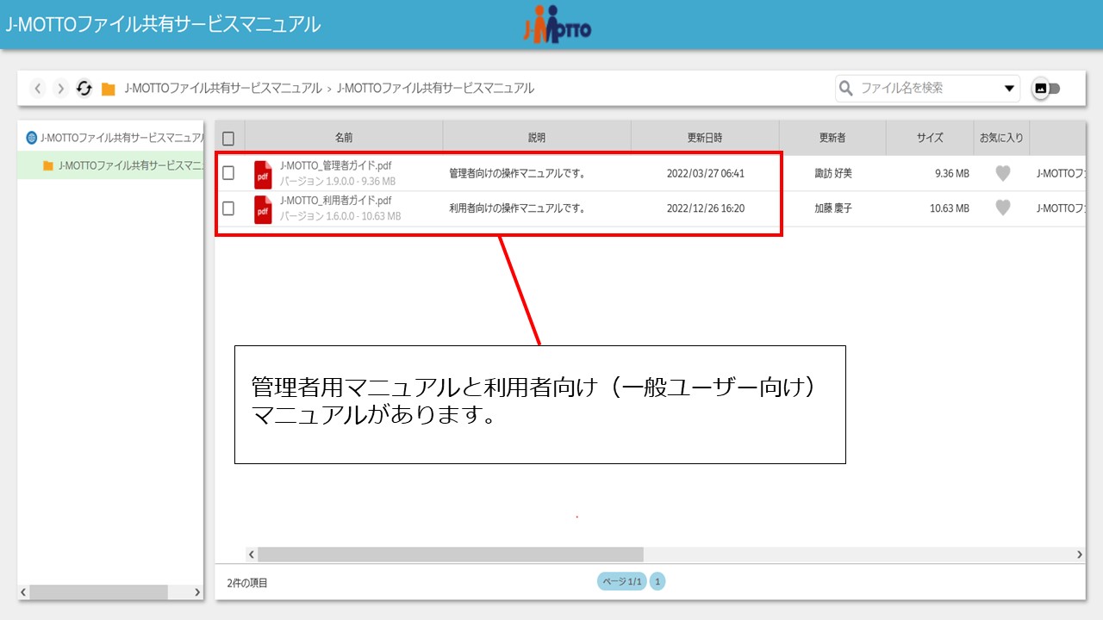The image size is (1103, 620).
Task: Tick the select-all checkbox in the header
Action: coord(228,138)
